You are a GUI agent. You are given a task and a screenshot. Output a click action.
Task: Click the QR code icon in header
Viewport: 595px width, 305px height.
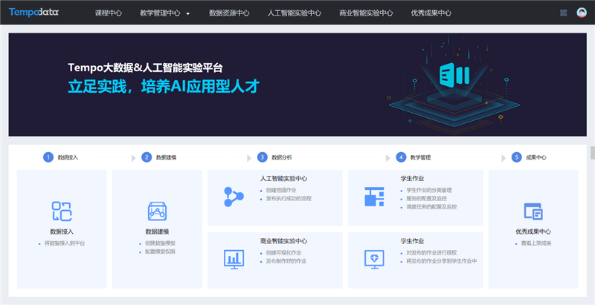pos(563,13)
